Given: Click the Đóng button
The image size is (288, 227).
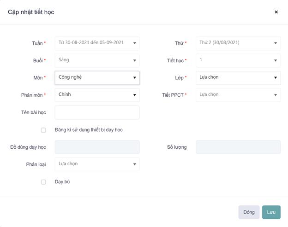Looking at the screenshot, I should [x=249, y=212].
